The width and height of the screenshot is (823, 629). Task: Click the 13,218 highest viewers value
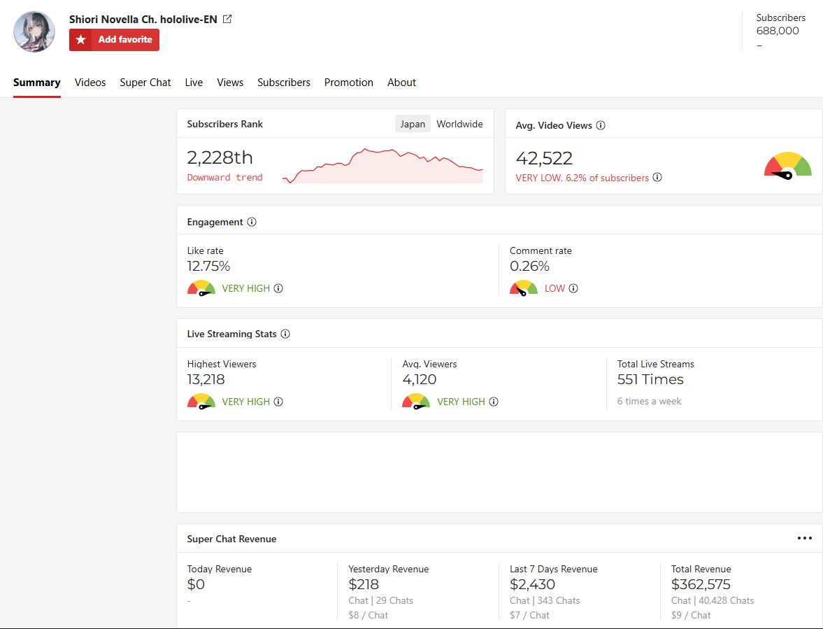[x=206, y=380]
